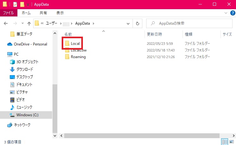Click the OneDrive cloud icon
This screenshot has height=145, width=236.
pyautogui.click(x=10, y=44)
